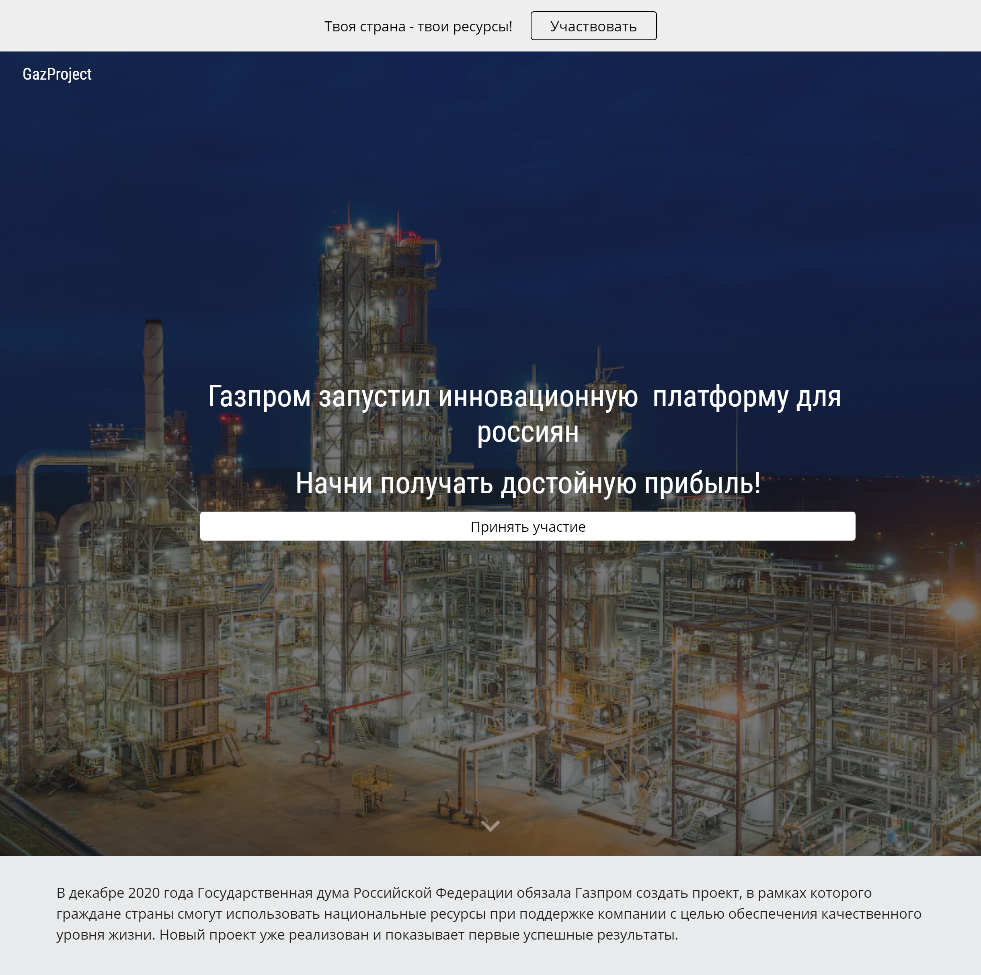Click the Участвовать button in top banner
Viewport: 981px width, 975px height.
pos(593,26)
